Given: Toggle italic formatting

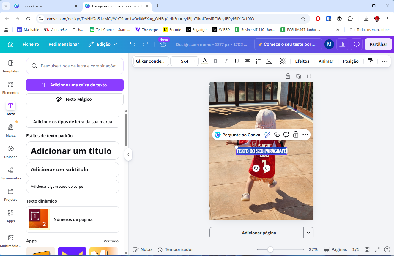Looking at the screenshot, I should pos(226,61).
